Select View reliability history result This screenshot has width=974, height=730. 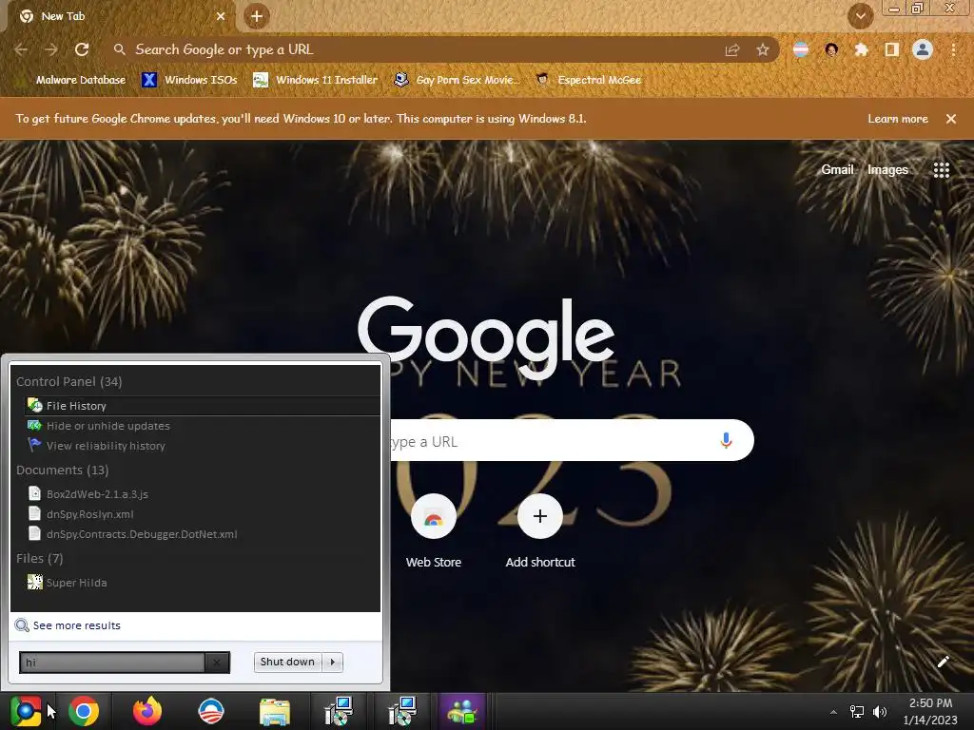click(x=202, y=446)
